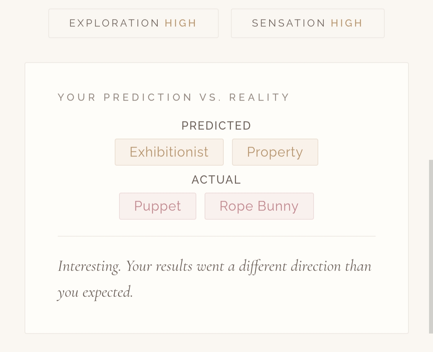
Task: Click the Sensation High trait chip
Action: [x=307, y=23]
